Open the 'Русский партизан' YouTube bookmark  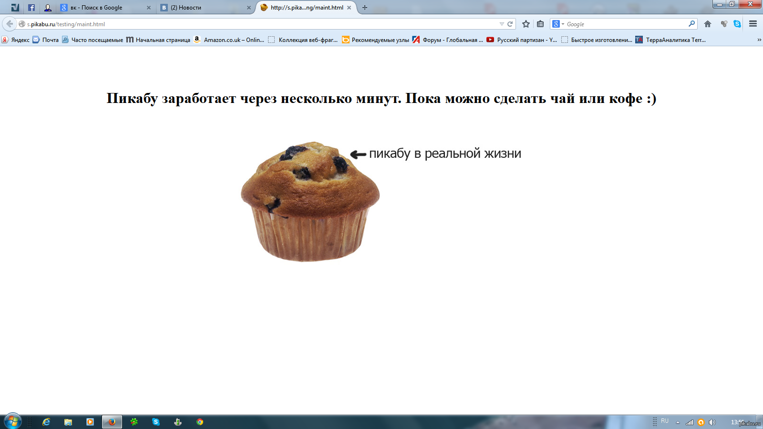[521, 40]
